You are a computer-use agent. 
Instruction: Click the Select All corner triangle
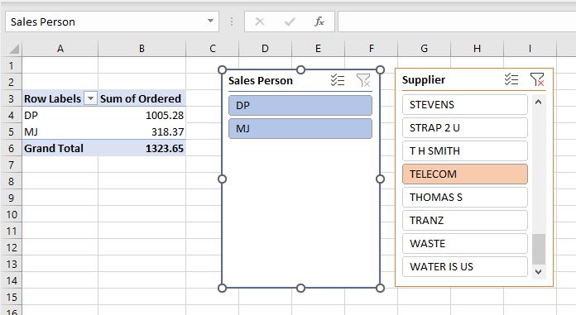13,49
